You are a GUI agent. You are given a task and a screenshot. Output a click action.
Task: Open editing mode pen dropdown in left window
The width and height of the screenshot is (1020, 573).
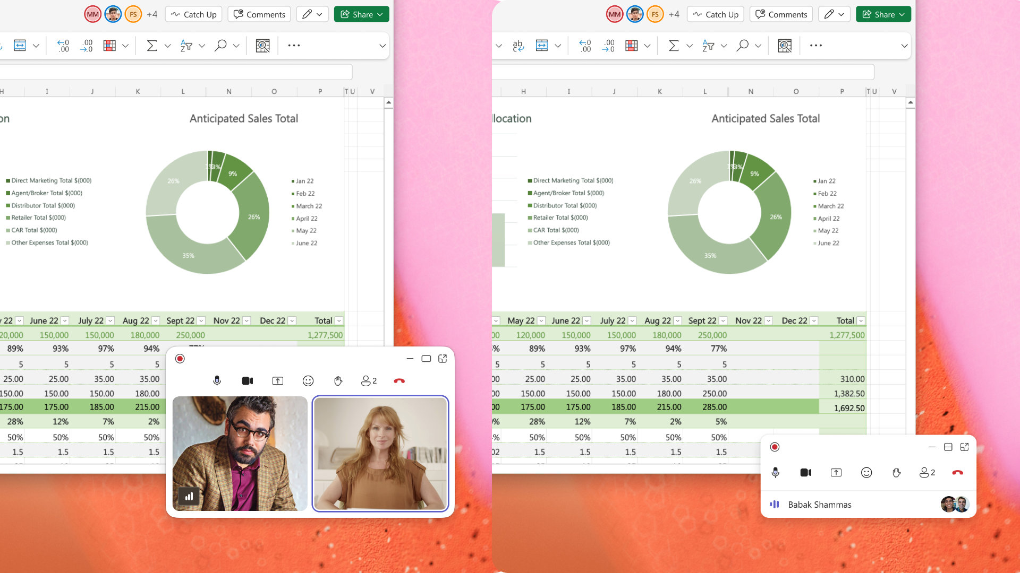(312, 14)
